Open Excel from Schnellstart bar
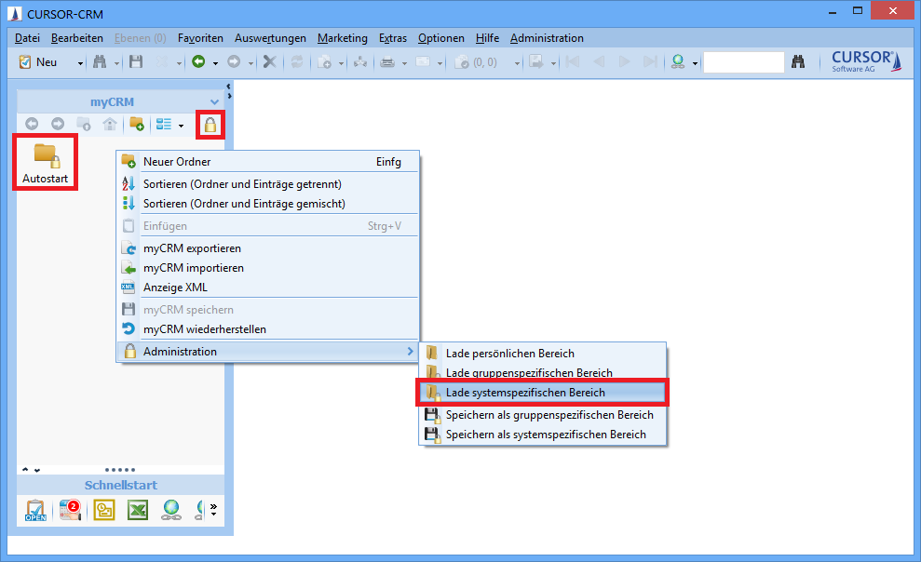This screenshot has height=562, width=921. [x=138, y=510]
